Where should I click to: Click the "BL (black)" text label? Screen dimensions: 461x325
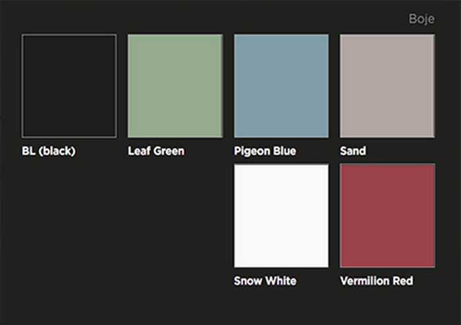(x=49, y=151)
